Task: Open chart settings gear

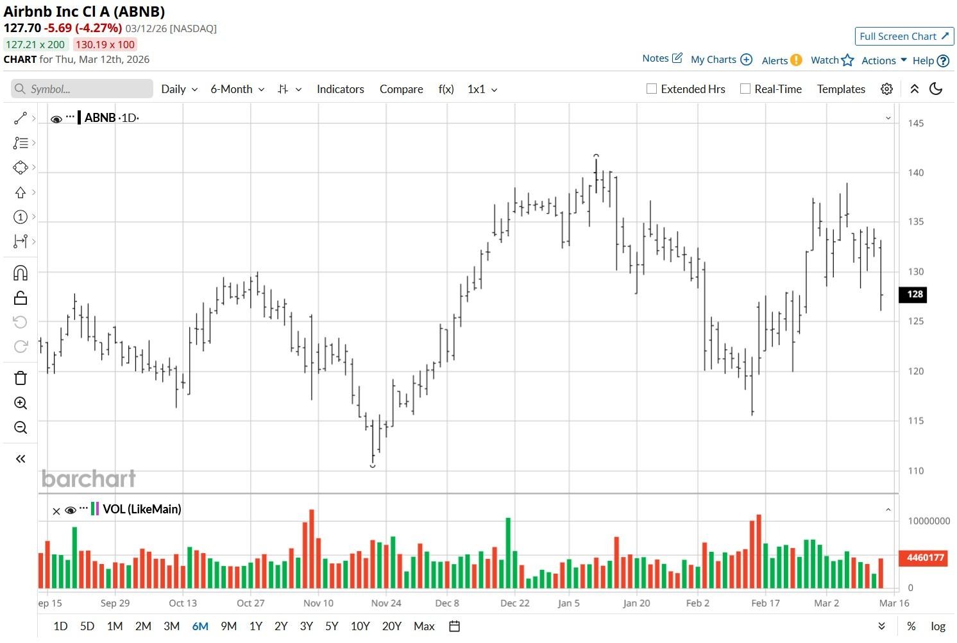Action: [886, 89]
